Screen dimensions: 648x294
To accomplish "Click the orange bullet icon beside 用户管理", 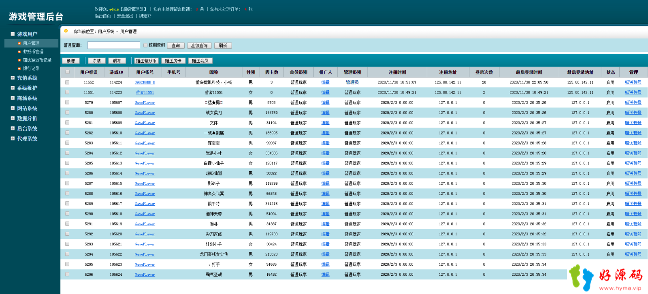I will 19,43.
